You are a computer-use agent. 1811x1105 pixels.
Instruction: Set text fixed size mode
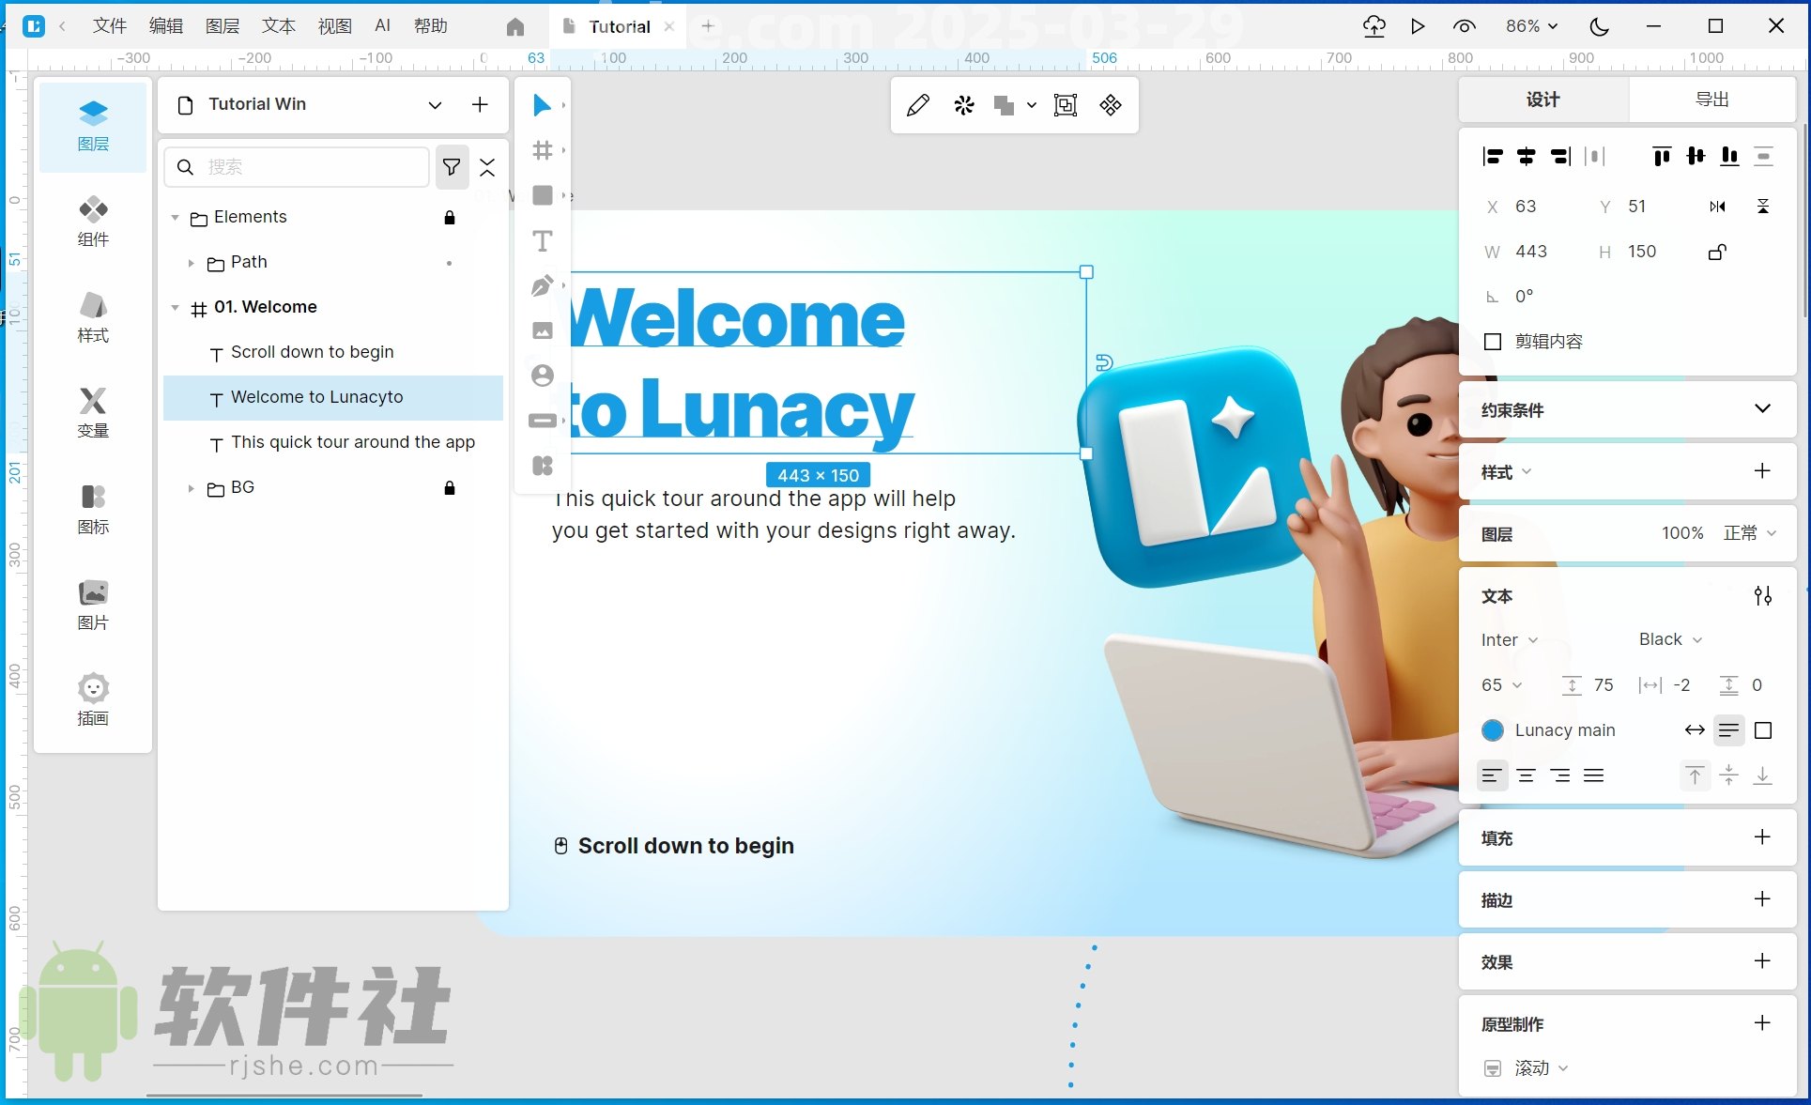click(x=1763, y=730)
